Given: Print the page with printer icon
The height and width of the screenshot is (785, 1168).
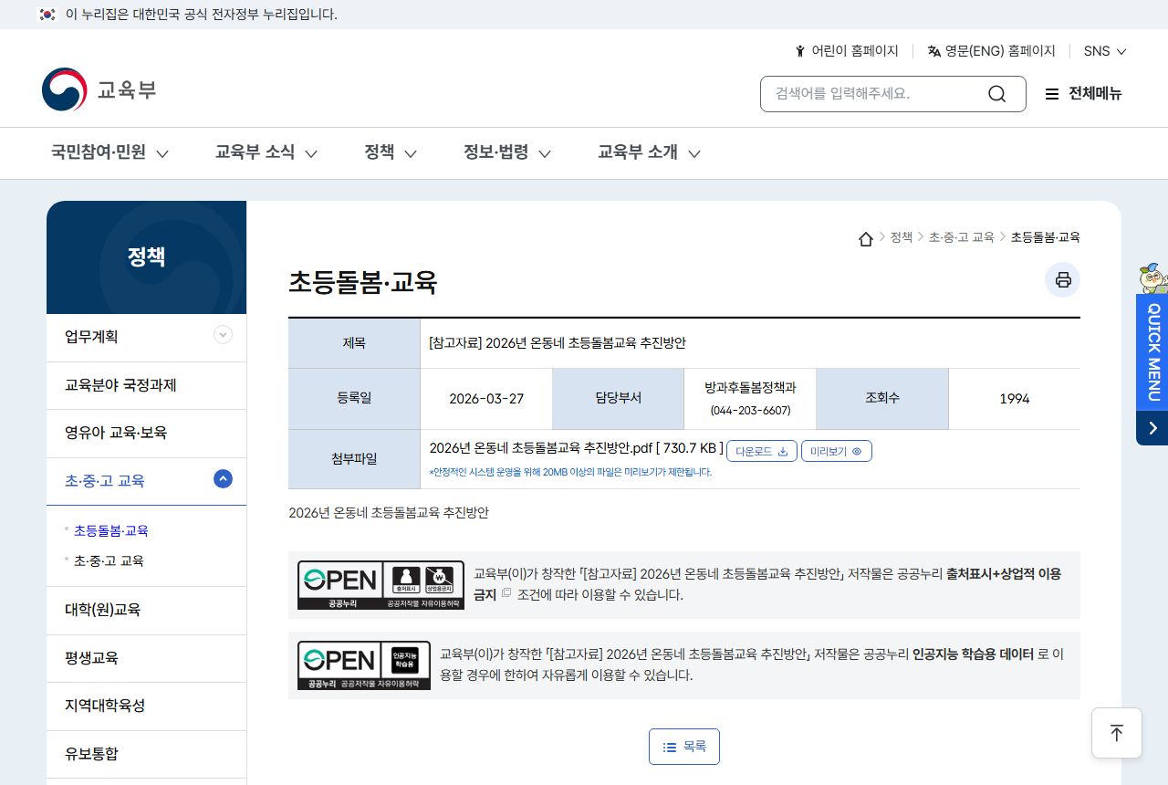Looking at the screenshot, I should 1062,279.
